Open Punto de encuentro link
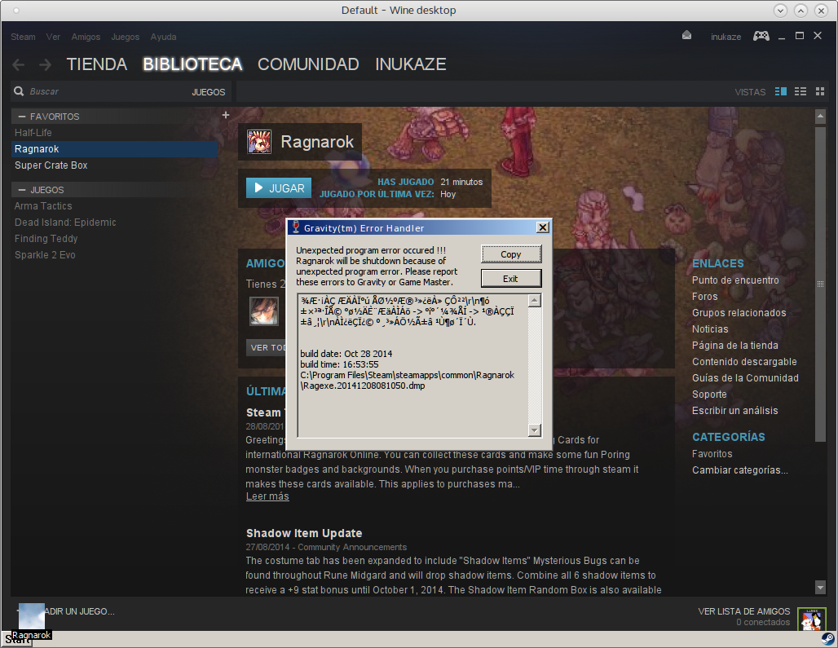This screenshot has height=648, width=838. point(735,280)
